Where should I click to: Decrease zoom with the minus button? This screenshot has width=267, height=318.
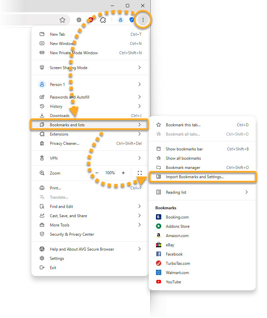pos(97,173)
